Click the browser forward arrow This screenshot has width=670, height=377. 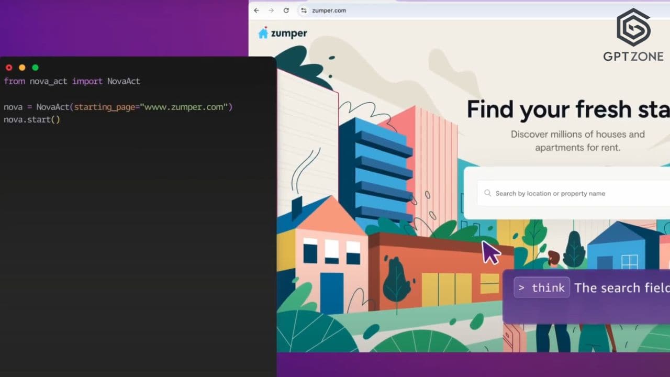pyautogui.click(x=271, y=10)
